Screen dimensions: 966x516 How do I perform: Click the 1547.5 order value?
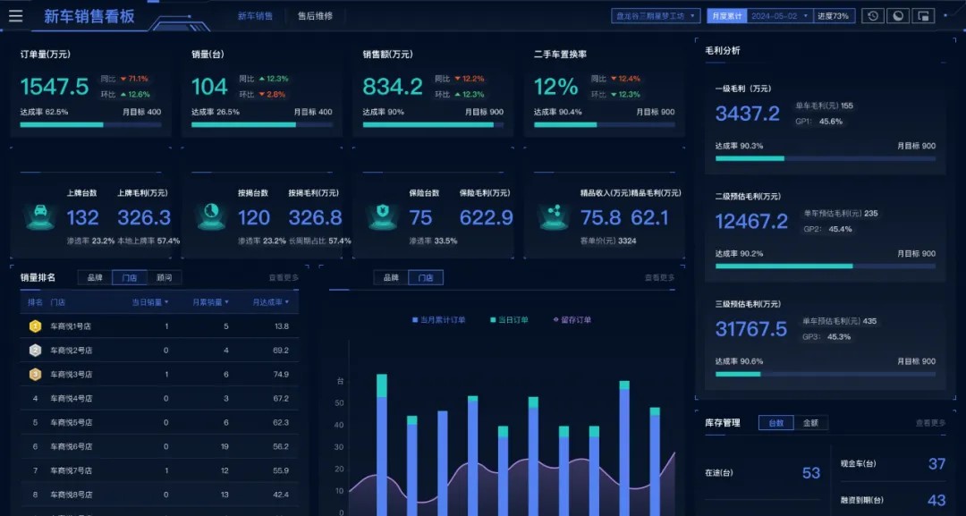pyautogui.click(x=55, y=87)
